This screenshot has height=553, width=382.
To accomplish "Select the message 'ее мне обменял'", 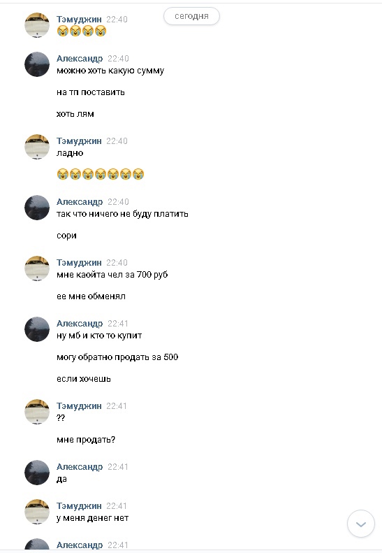I will point(91,296).
